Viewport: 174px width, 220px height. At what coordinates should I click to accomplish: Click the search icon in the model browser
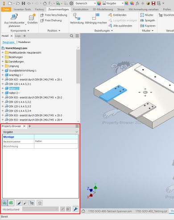click(71, 36)
